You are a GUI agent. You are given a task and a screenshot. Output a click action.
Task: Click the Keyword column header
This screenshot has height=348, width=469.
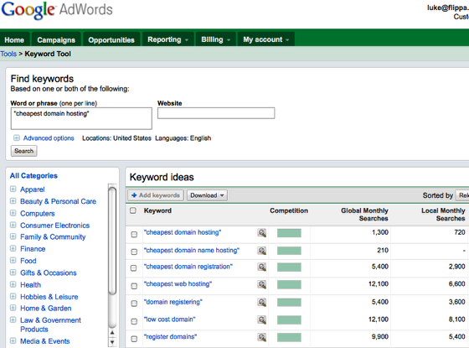click(157, 210)
